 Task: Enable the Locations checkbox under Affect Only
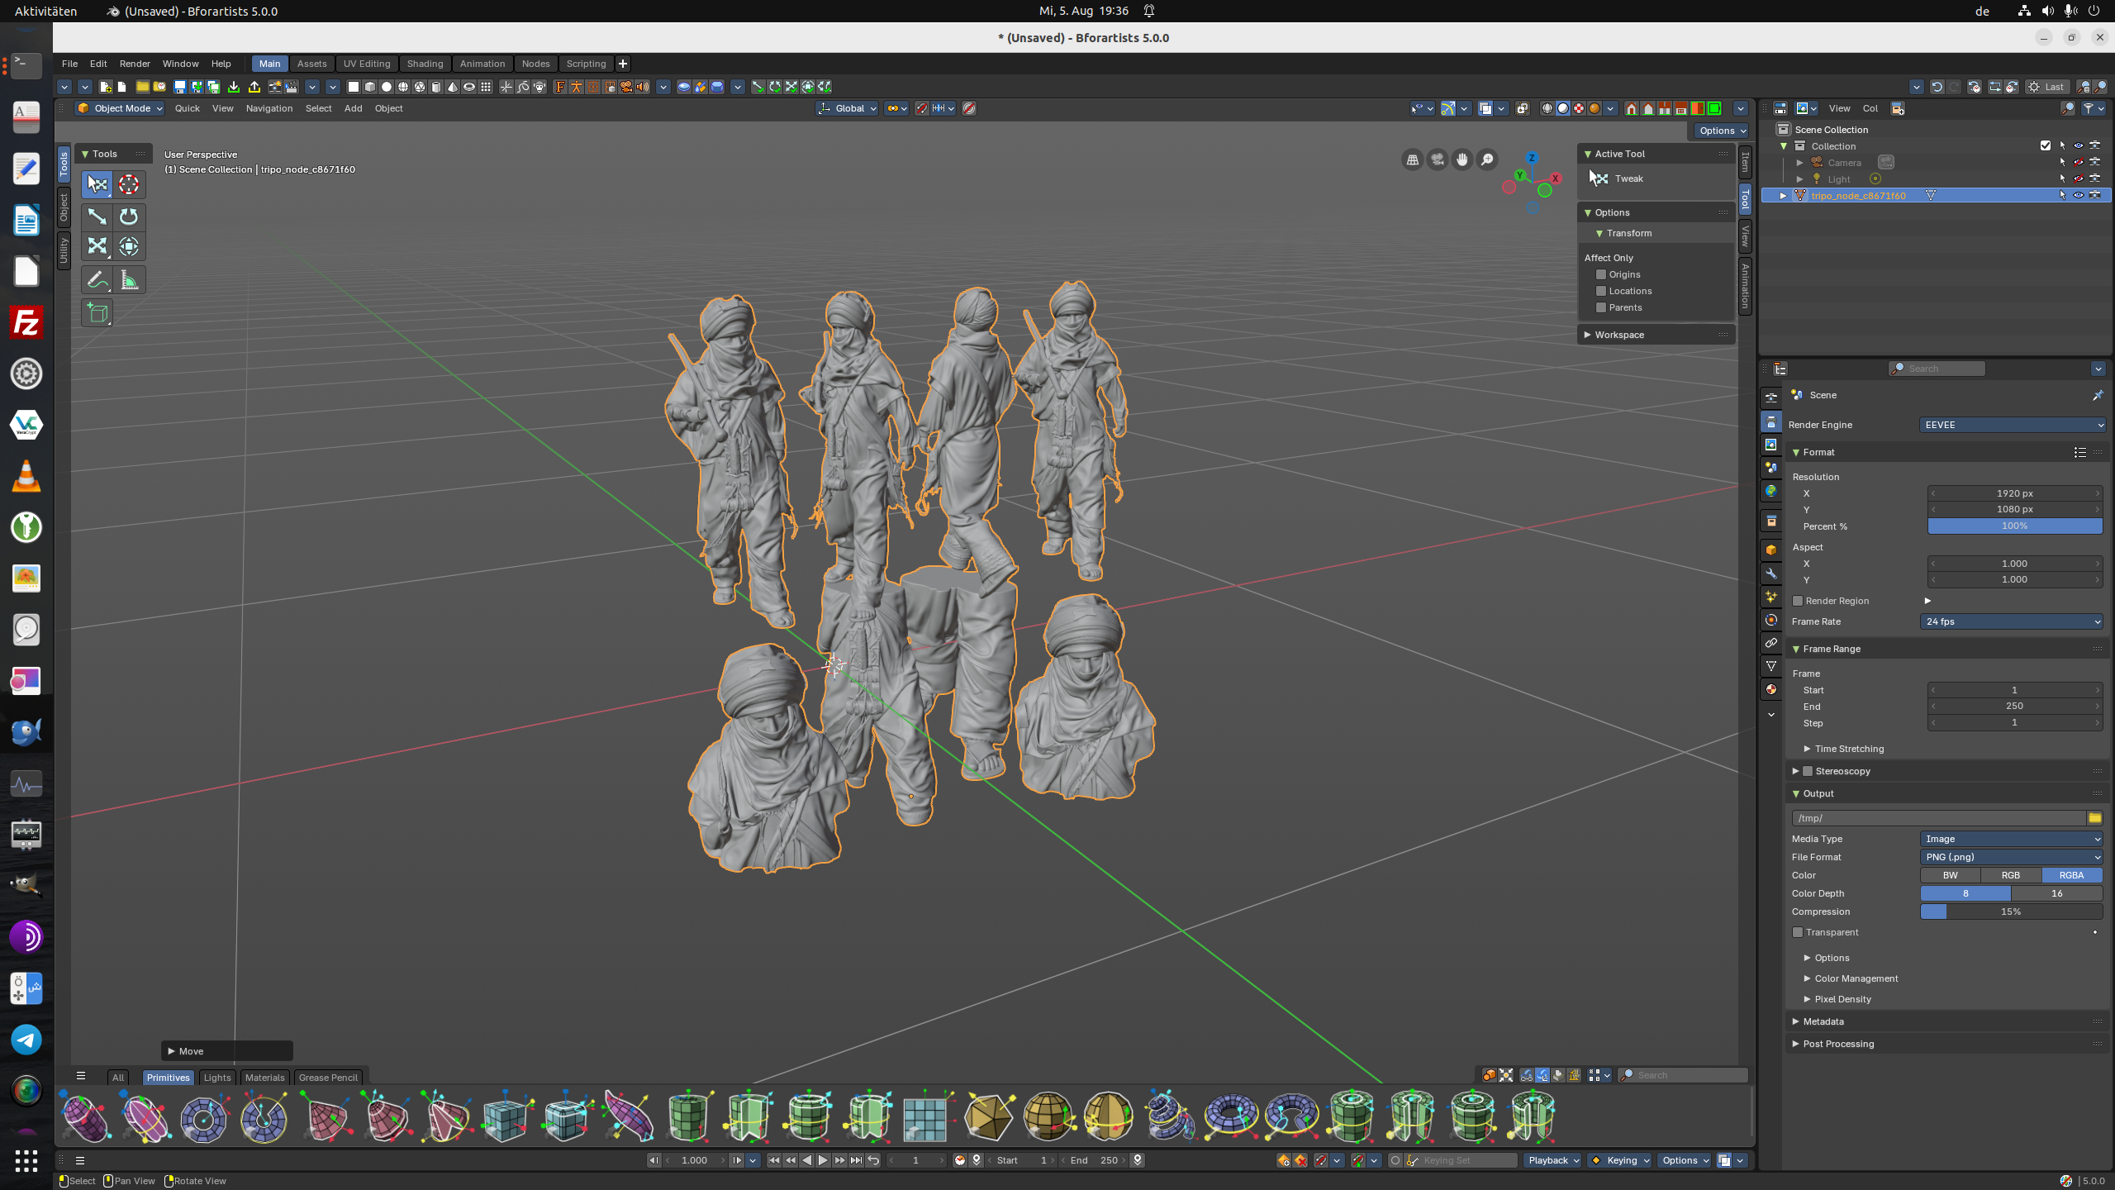(x=1601, y=291)
